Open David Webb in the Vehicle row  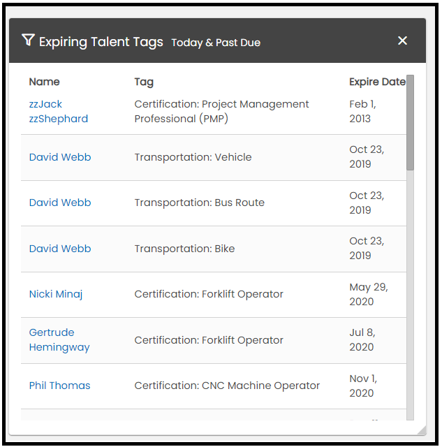click(x=60, y=157)
